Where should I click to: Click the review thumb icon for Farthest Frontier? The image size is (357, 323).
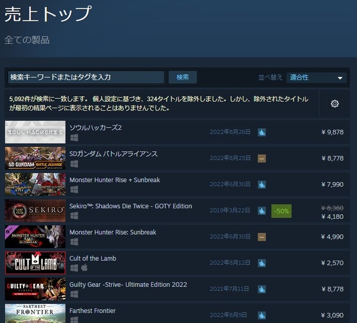click(x=262, y=315)
